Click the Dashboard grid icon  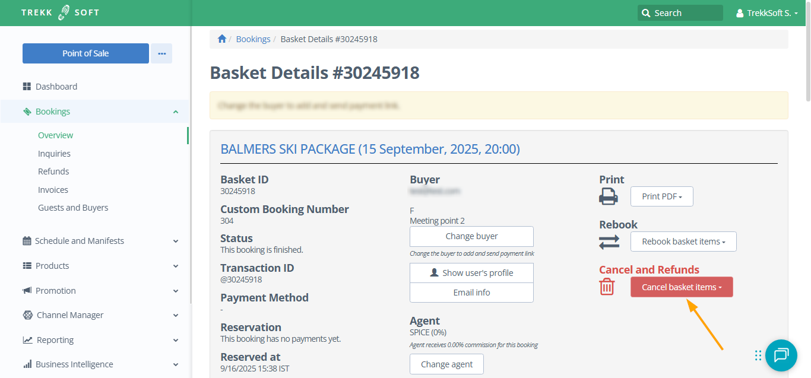(27, 87)
